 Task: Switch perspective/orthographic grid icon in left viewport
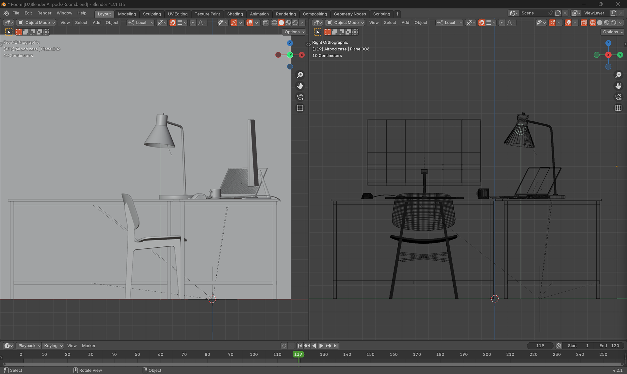pos(300,108)
